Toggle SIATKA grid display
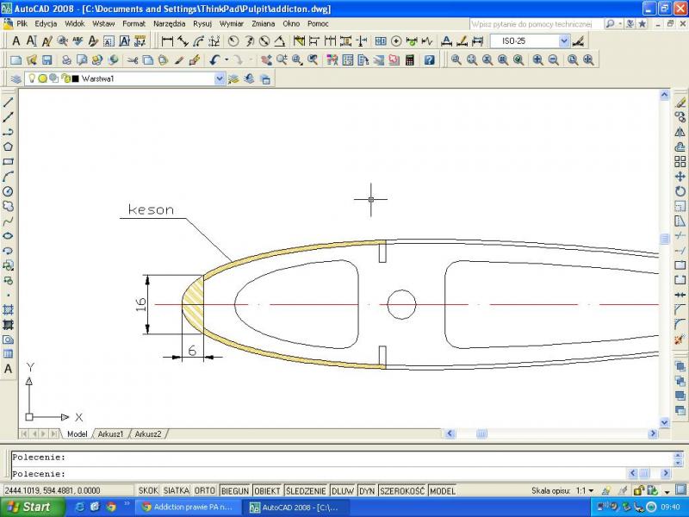 point(177,490)
